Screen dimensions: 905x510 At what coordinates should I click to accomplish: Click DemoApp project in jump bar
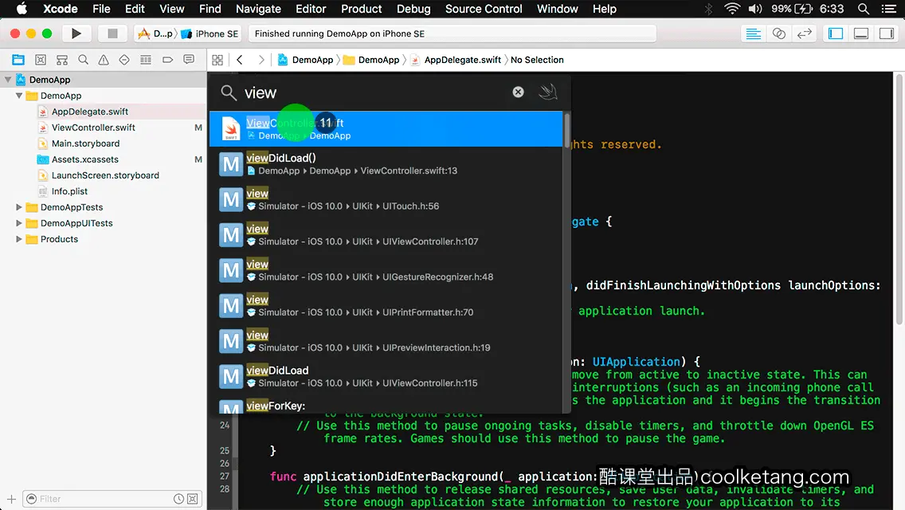tap(306, 60)
